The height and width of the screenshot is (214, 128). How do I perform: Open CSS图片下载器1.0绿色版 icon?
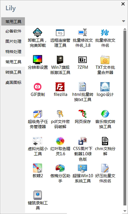click(x=83, y=141)
